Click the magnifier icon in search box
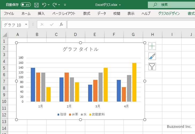 pos(155,5)
